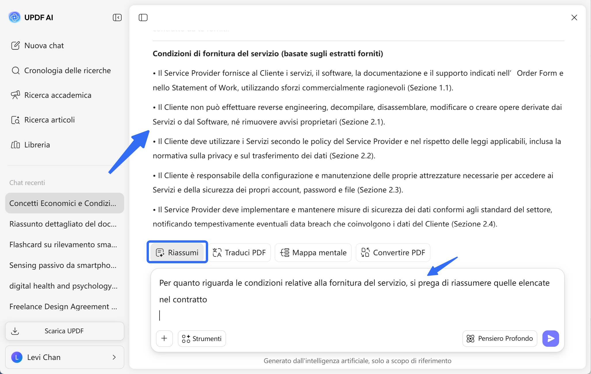Click Convertire PDF button
591x374 pixels.
coord(393,252)
